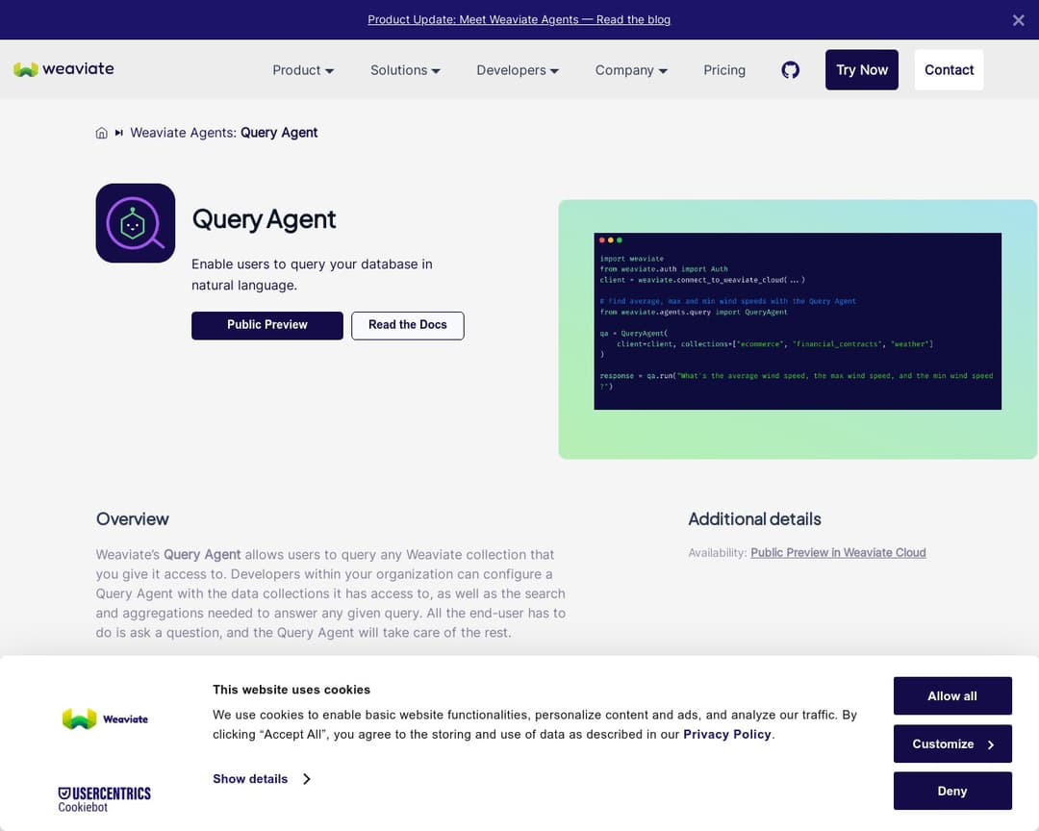Click the home breadcrumb icon

[101, 133]
